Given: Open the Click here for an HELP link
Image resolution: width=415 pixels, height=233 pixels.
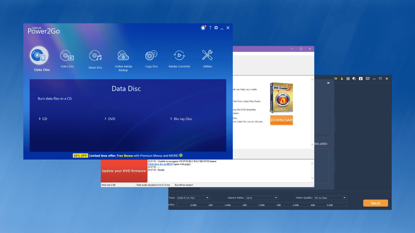Looking at the screenshot, I should click(160, 164).
